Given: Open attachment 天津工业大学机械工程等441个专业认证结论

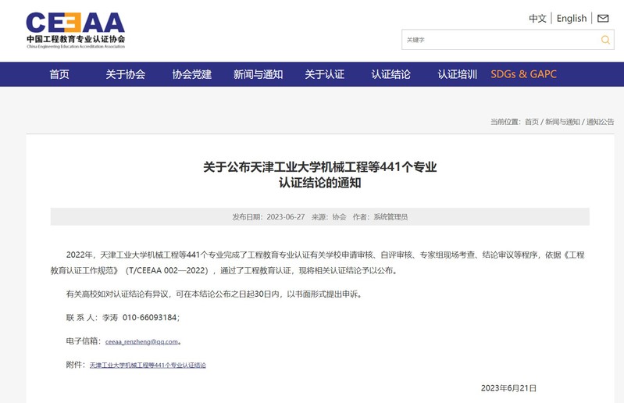Looking at the screenshot, I should click(148, 365).
